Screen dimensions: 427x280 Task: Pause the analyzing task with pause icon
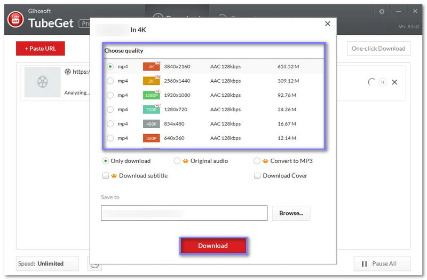tap(383, 82)
